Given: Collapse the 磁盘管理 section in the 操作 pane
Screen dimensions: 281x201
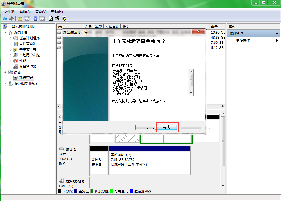Looking at the screenshot, I should (277, 33).
